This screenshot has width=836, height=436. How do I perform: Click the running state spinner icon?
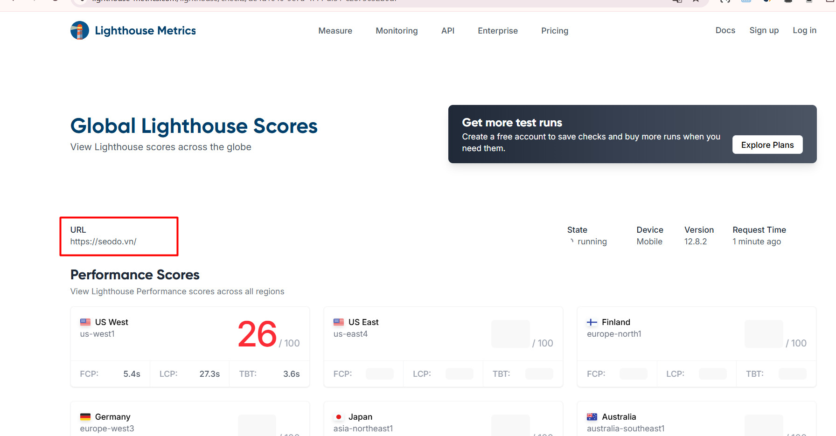click(x=571, y=241)
